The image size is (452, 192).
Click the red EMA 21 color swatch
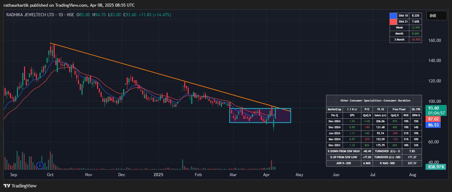[x=394, y=21]
